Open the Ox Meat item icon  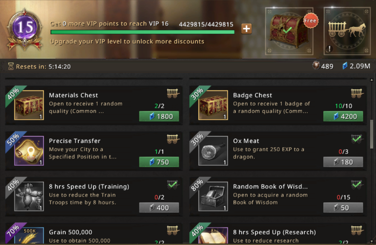(x=213, y=151)
